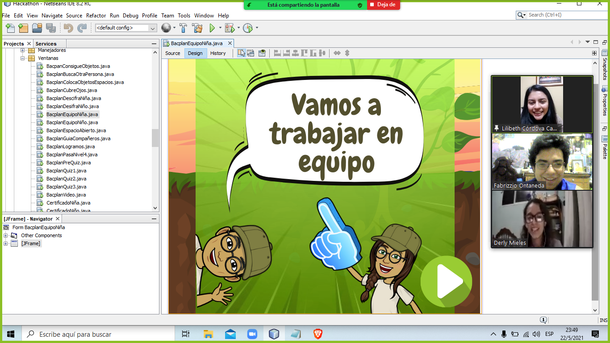This screenshot has height=343, width=610.
Task: Click the globe browser icon in toolbar
Action: (166, 28)
